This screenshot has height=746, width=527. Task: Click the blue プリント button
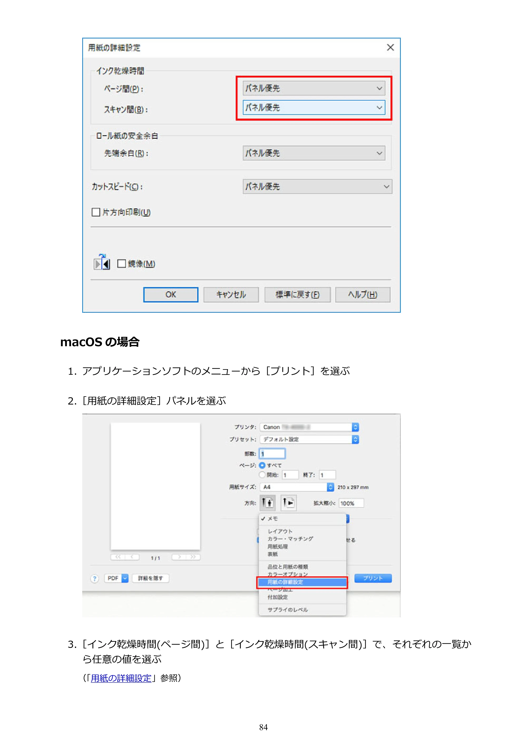(373, 578)
